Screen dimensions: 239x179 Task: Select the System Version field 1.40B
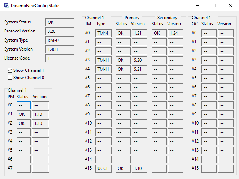[x=60, y=49]
